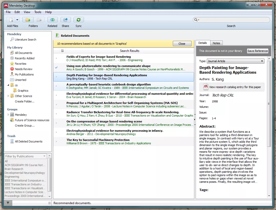Toggle library dot for Depth Painting row

(x=56, y=77)
